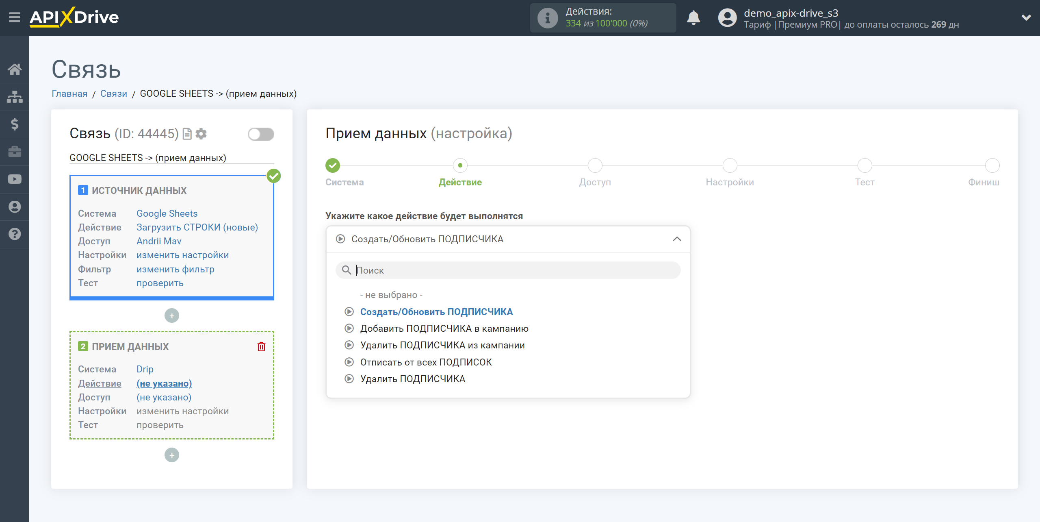Select '- не выбрано -' option

[391, 295]
